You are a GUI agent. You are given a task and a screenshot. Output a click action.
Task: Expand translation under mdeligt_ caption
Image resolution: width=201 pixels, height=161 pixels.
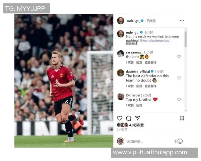[132, 44]
